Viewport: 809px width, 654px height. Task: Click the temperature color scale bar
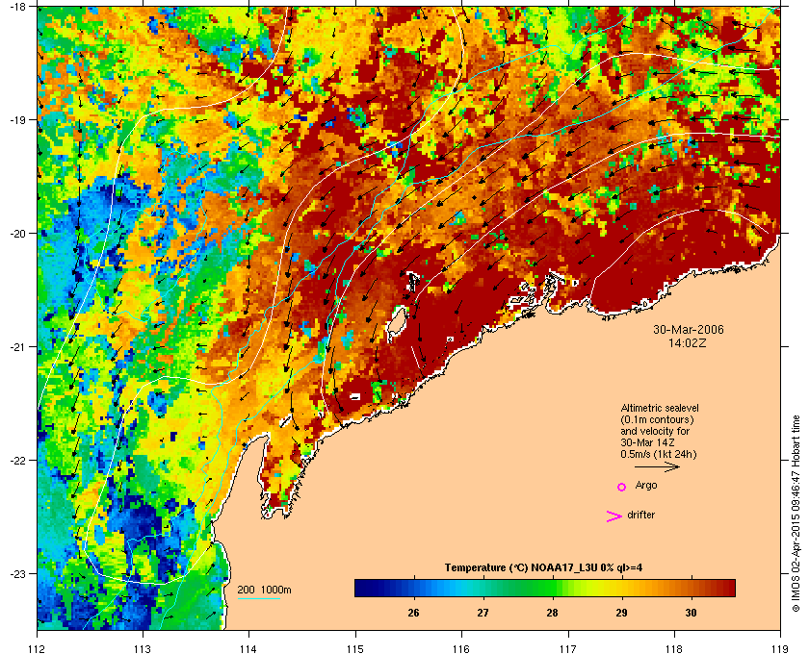[x=545, y=588]
